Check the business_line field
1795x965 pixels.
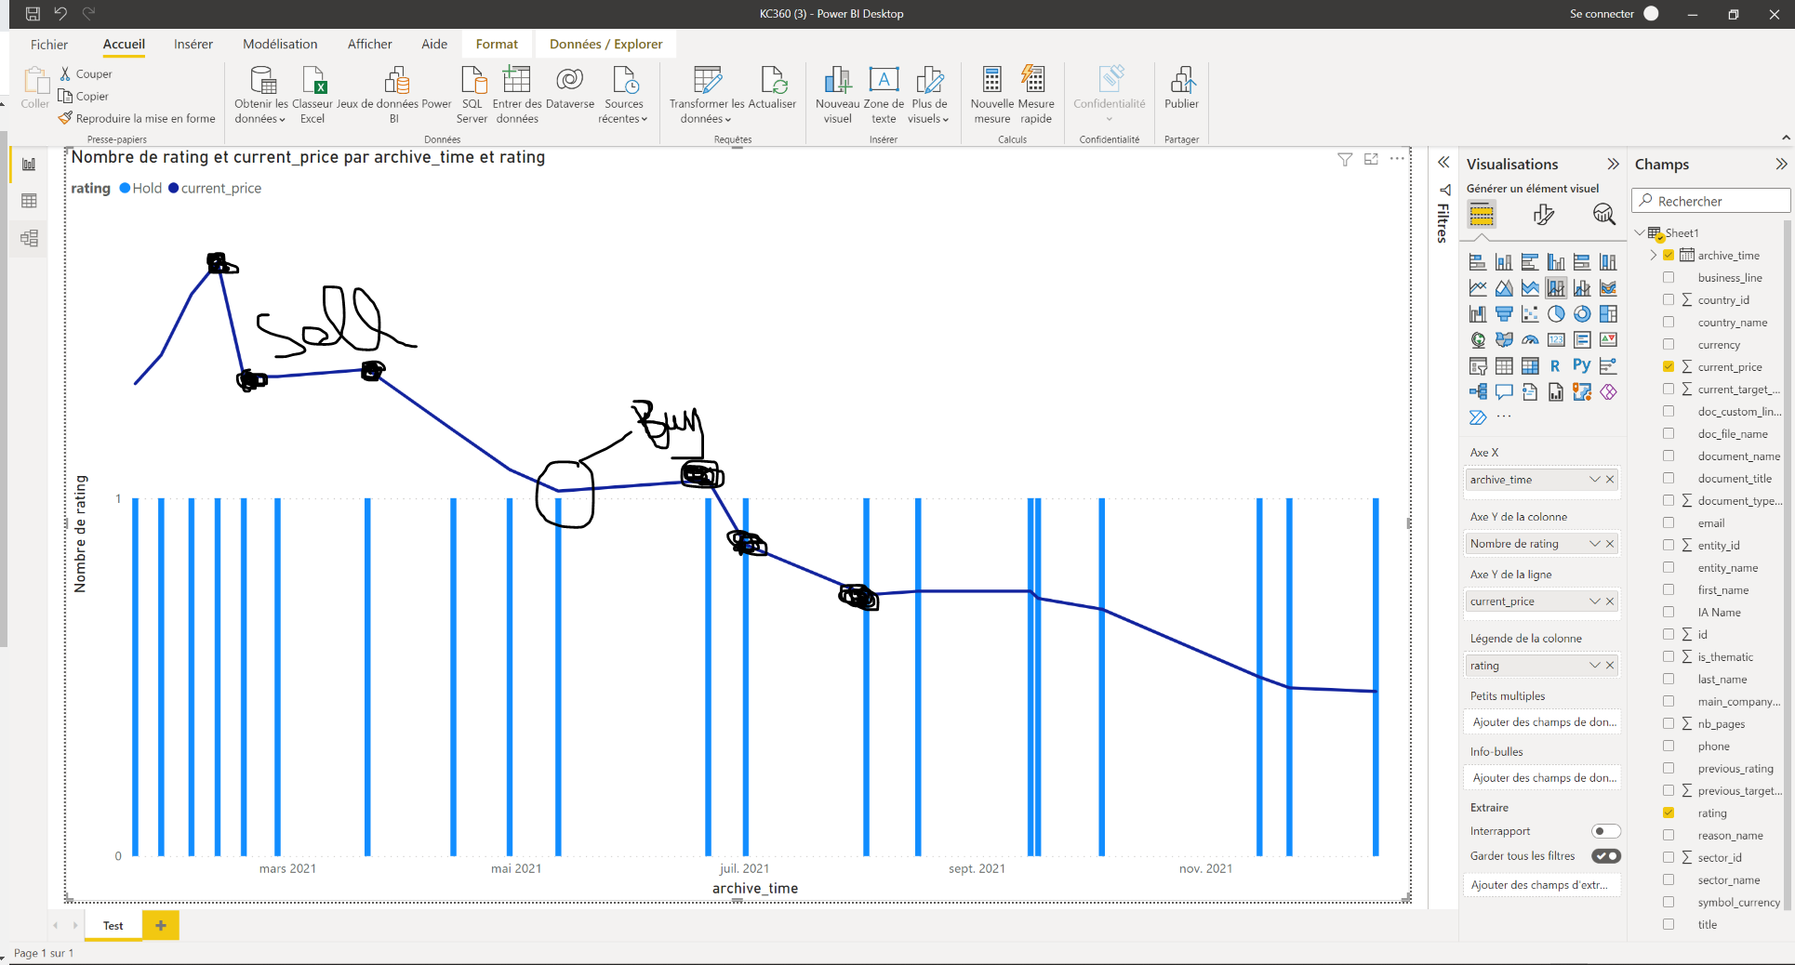(1669, 277)
